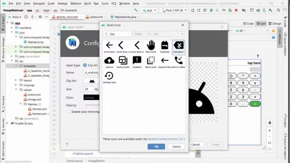
Task: Collapse the drawable folder
Action: pyautogui.click(x=16, y=66)
